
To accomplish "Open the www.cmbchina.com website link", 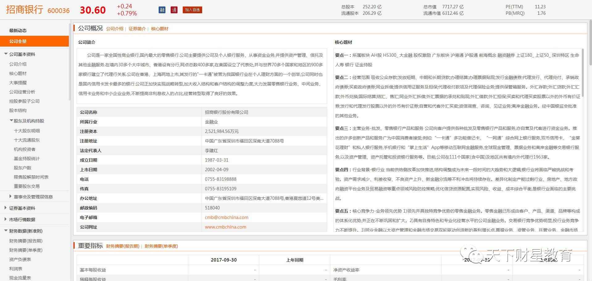I will pyautogui.click(x=225, y=227).
